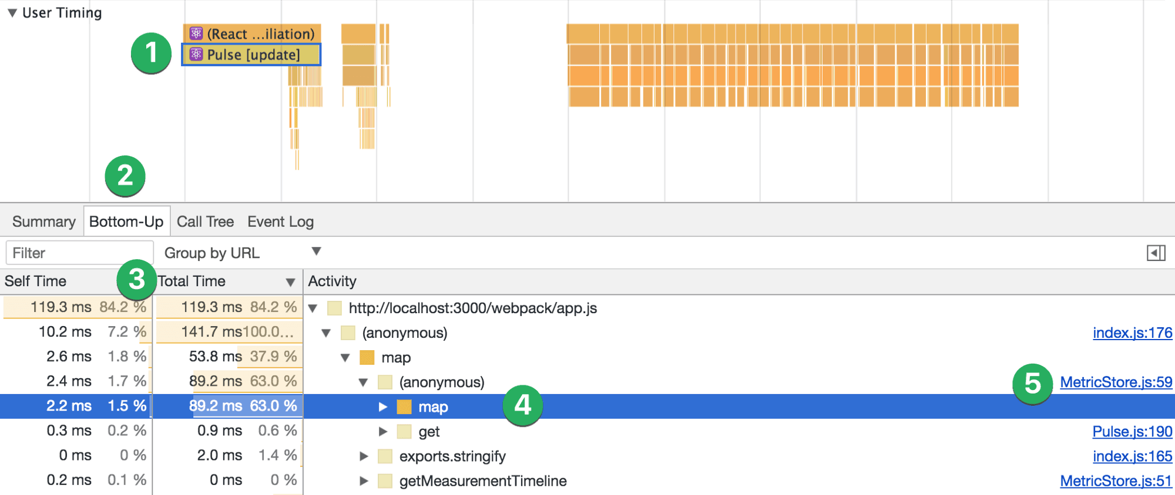1175x495 pixels.
Task: Click the React icon on Pulse [update] bar
Action: click(196, 55)
